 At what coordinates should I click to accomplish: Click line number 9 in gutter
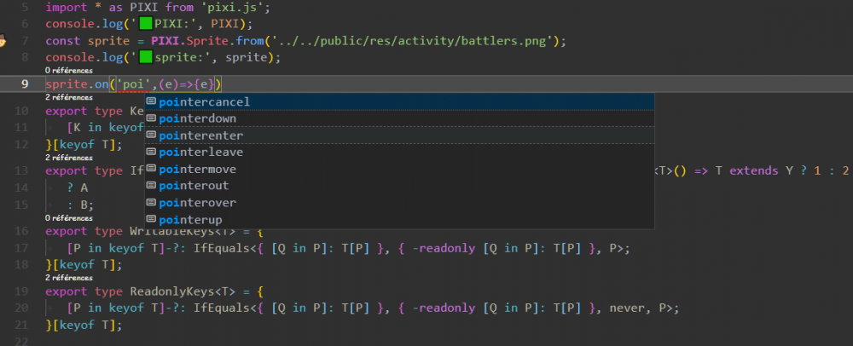(x=25, y=84)
